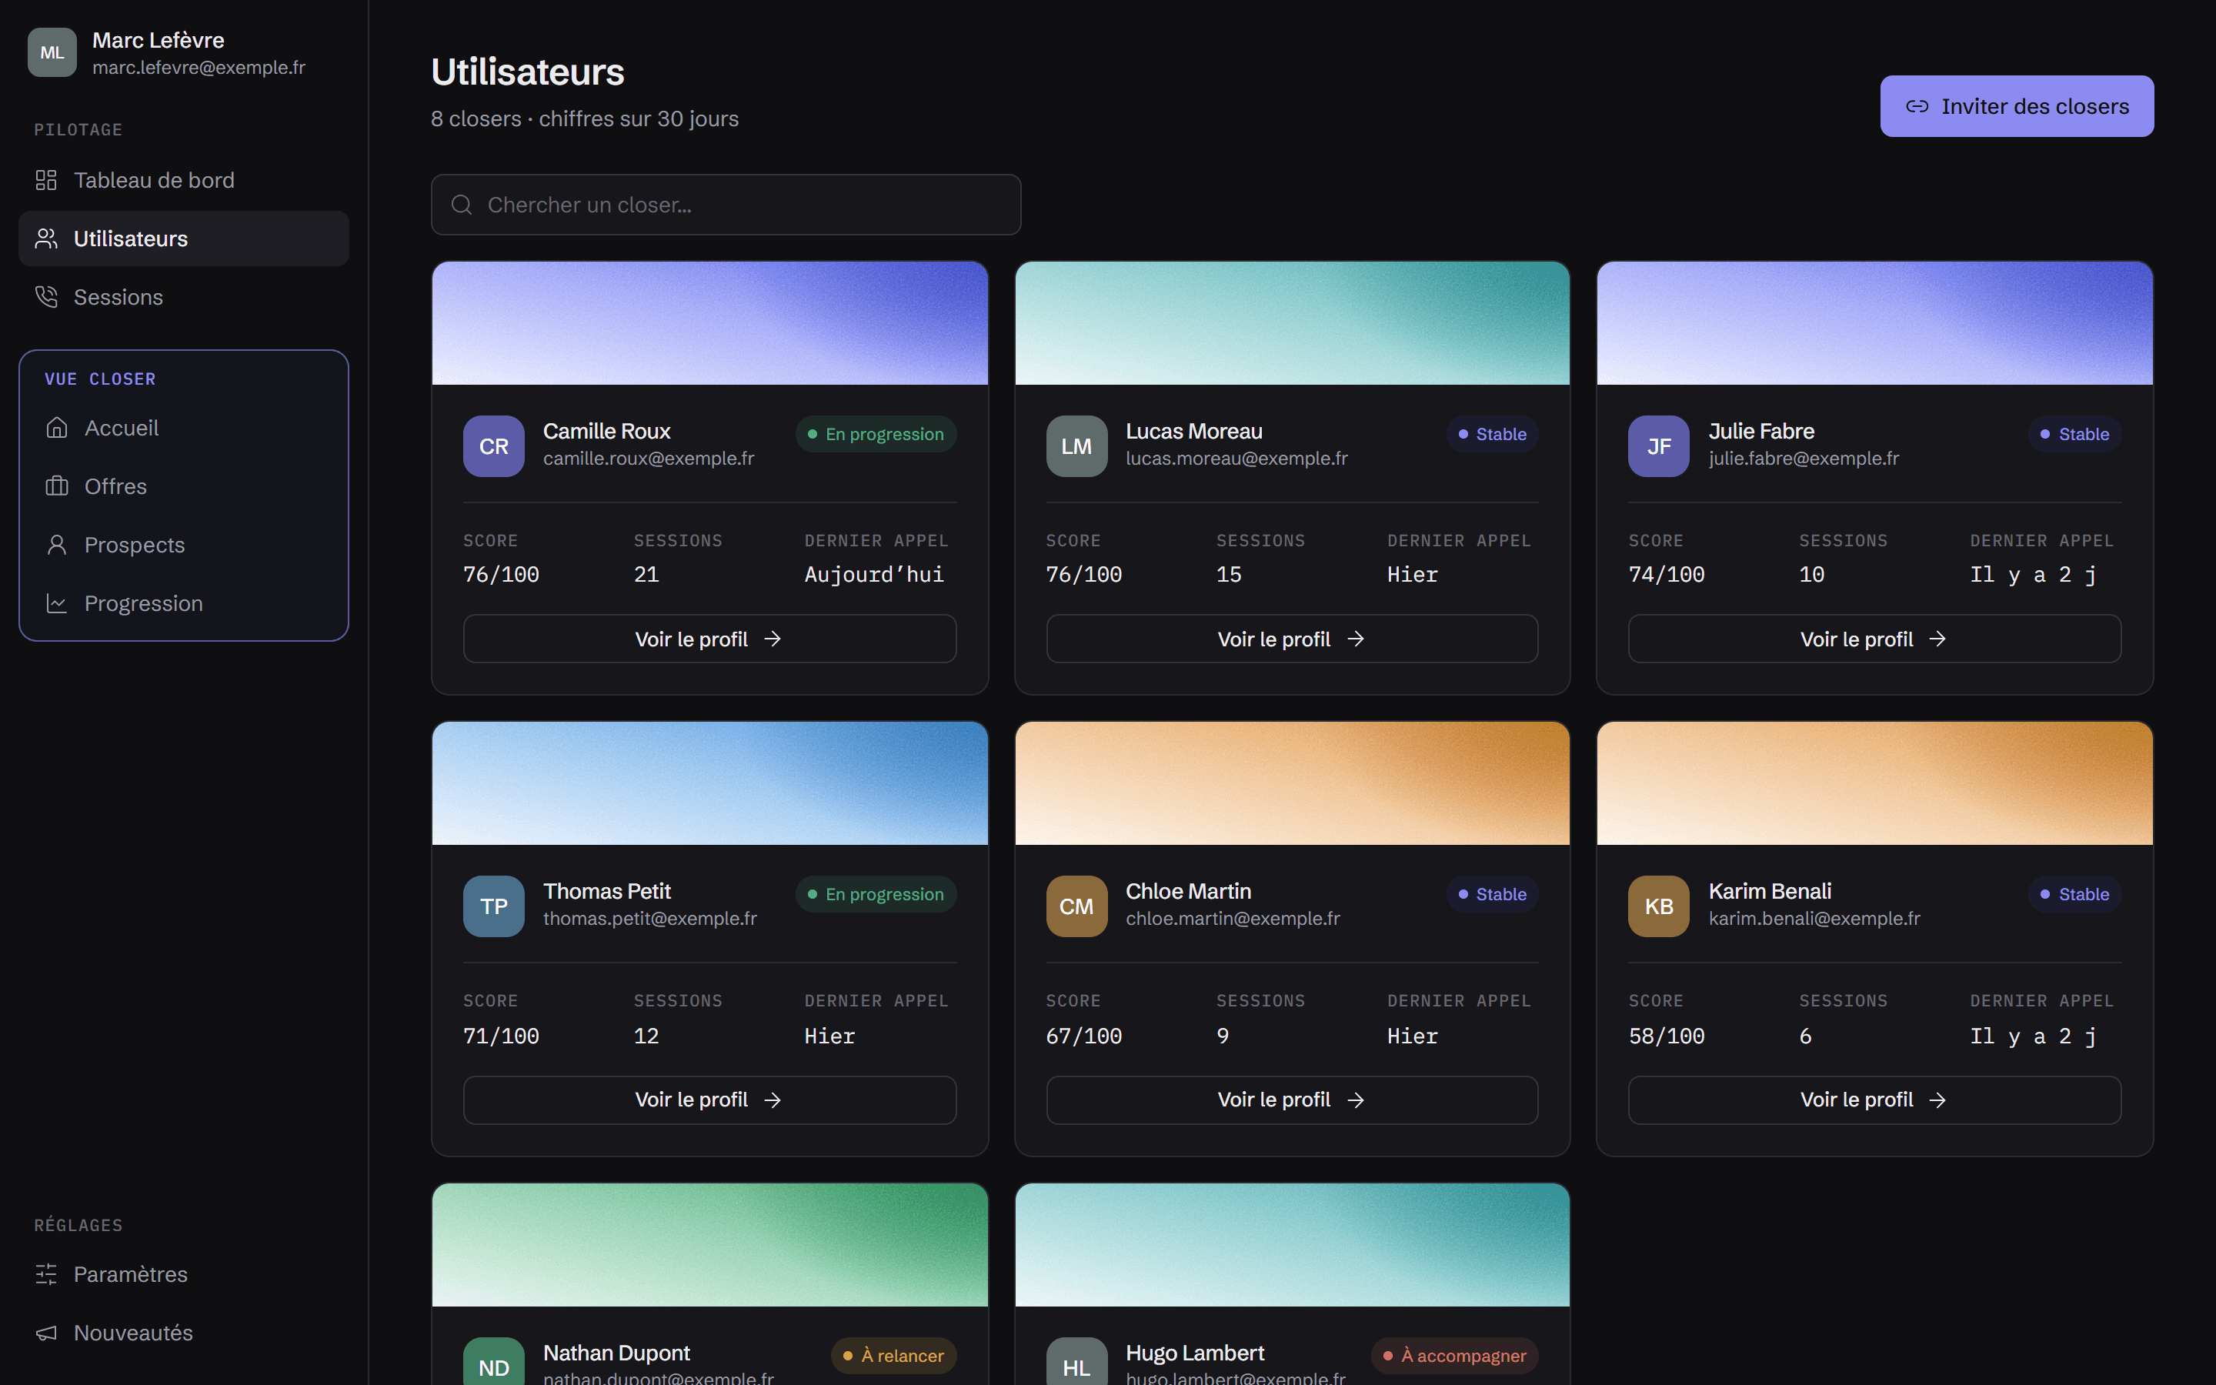Screen dimensions: 2216x1385
Task: Click Lucas Moreau's LM avatar
Action: [x=1076, y=446]
